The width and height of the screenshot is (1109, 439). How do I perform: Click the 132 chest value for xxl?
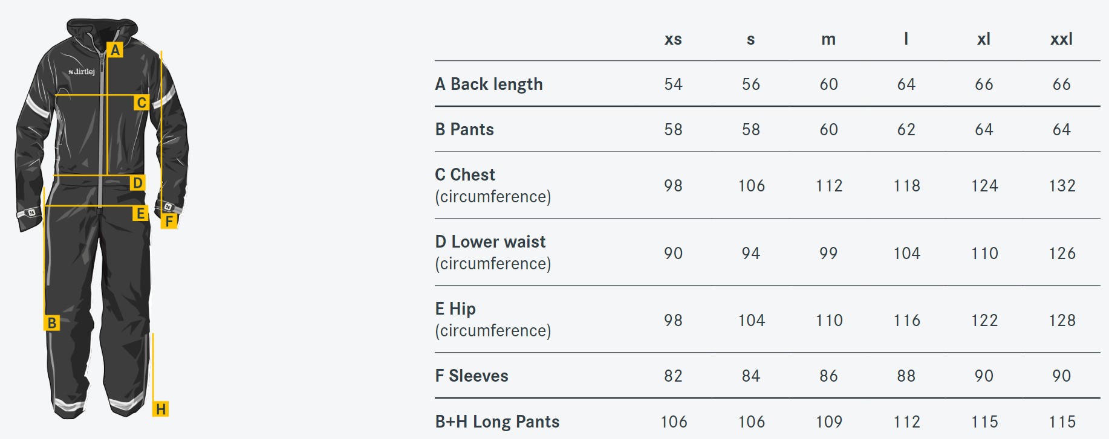coord(1062,186)
